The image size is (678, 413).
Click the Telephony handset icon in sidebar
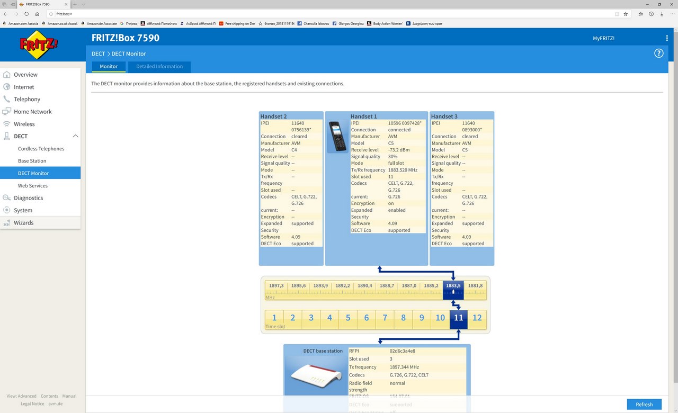coord(7,99)
